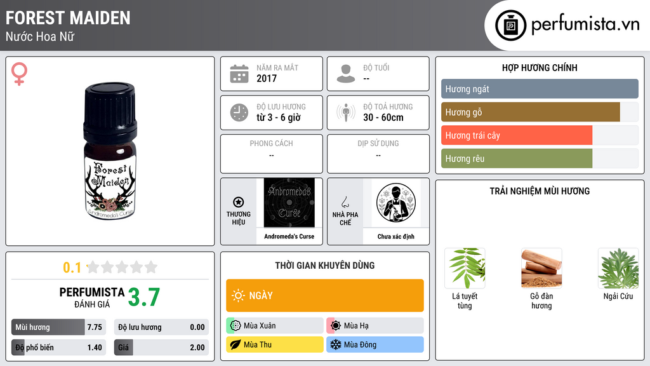Select the Lá tuyết tùng note image
This screenshot has height=366, width=650.
coord(465,268)
